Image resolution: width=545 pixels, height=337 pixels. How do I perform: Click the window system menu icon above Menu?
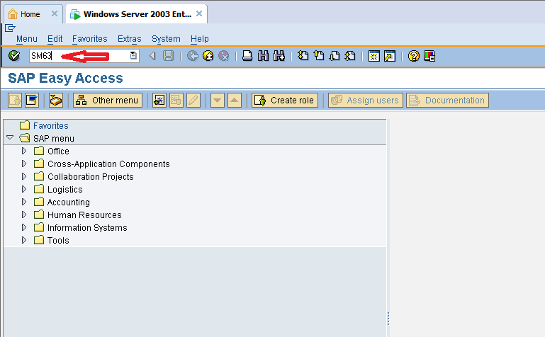(10, 28)
